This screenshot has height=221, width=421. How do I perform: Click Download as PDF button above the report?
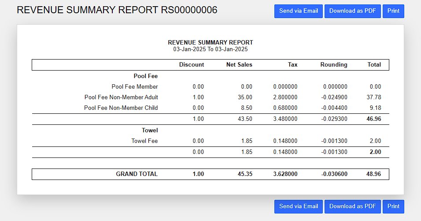(352, 11)
